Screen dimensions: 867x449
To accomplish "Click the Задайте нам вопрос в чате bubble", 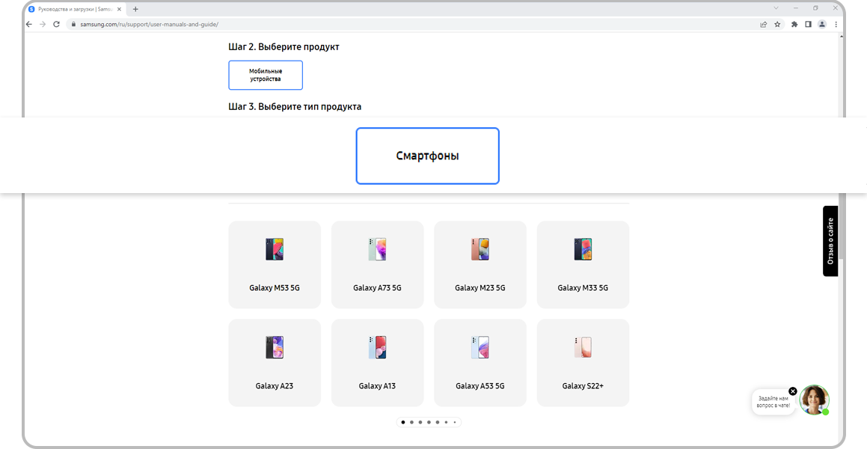I will [x=774, y=402].
